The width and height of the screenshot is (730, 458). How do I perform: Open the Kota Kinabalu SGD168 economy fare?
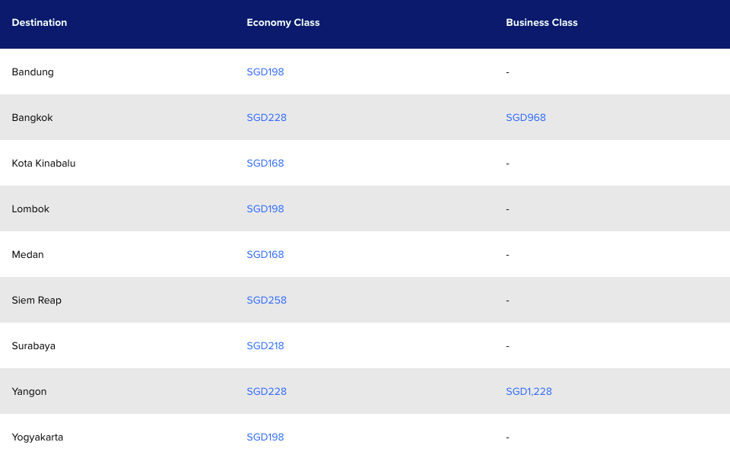click(x=265, y=164)
